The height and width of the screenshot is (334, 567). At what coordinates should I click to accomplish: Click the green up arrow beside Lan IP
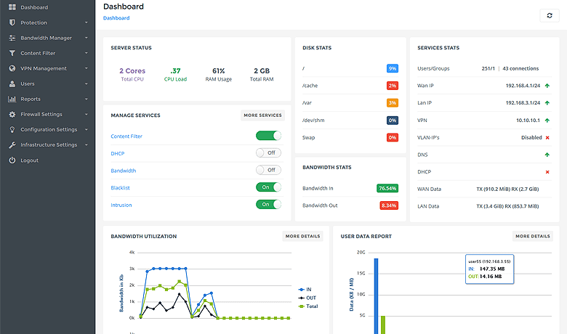pyautogui.click(x=547, y=103)
